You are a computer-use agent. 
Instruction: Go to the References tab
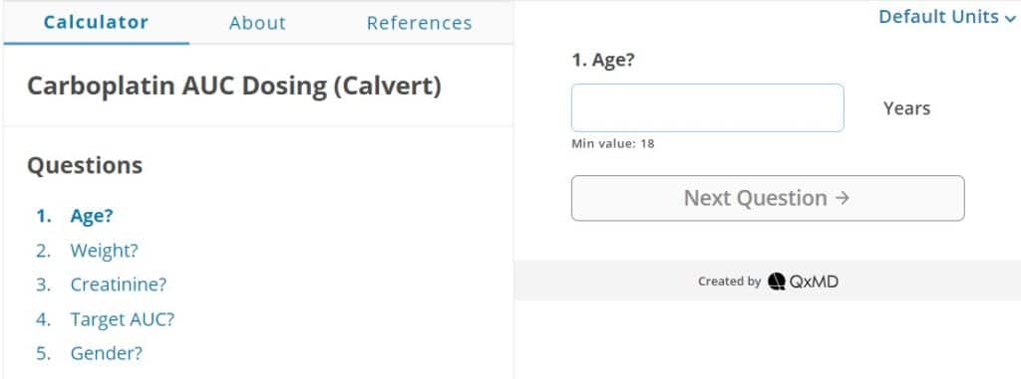[420, 23]
